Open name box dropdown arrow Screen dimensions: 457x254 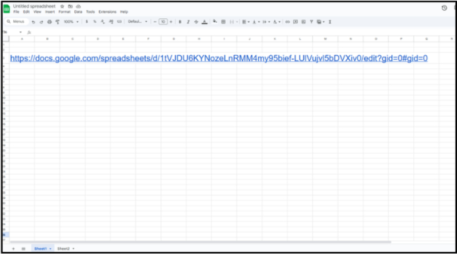[21, 32]
